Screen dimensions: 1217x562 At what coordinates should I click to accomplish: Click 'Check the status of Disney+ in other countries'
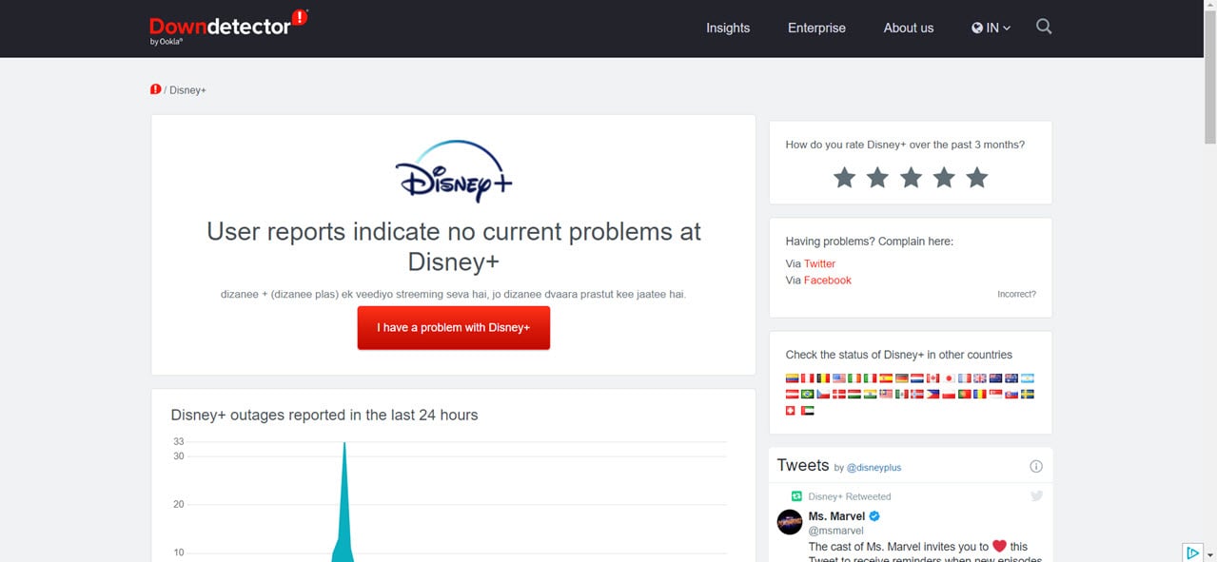(x=899, y=355)
